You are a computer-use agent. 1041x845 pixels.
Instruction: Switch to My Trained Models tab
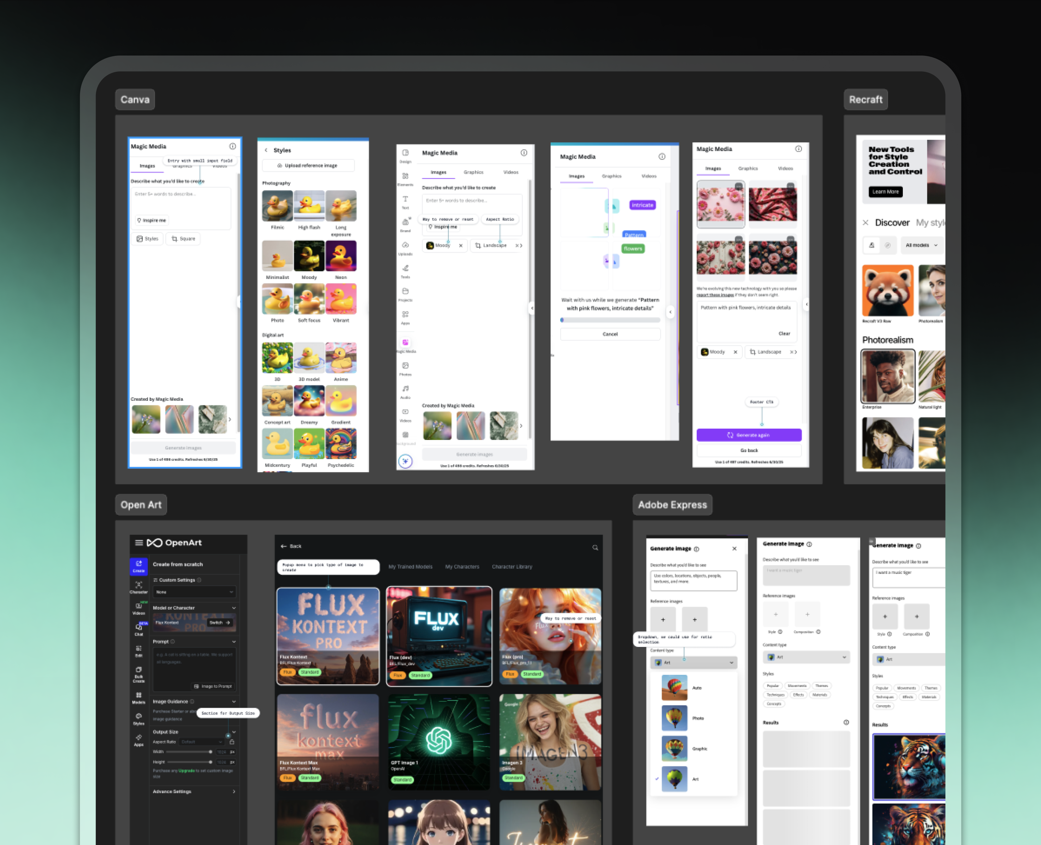(x=410, y=567)
